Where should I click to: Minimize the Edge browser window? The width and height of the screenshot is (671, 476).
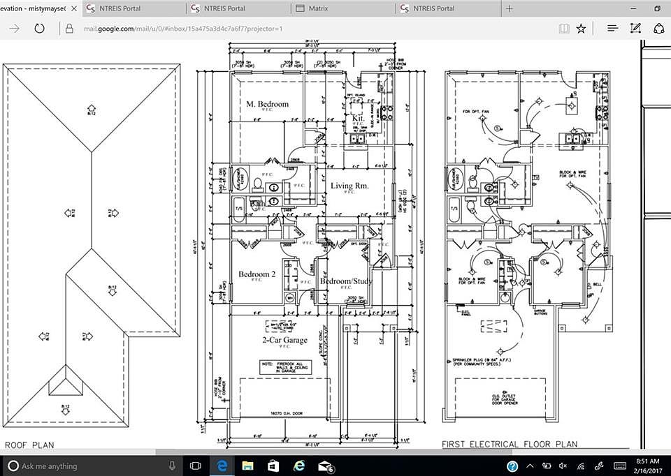634,8
